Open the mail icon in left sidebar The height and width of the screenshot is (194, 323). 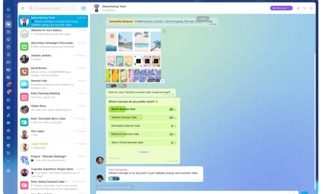(x=8, y=137)
